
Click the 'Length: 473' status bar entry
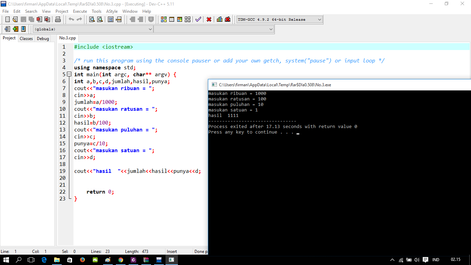click(137, 252)
